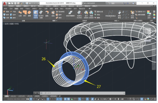Click the Plot/Print icon in Quick Access

coord(27,3)
